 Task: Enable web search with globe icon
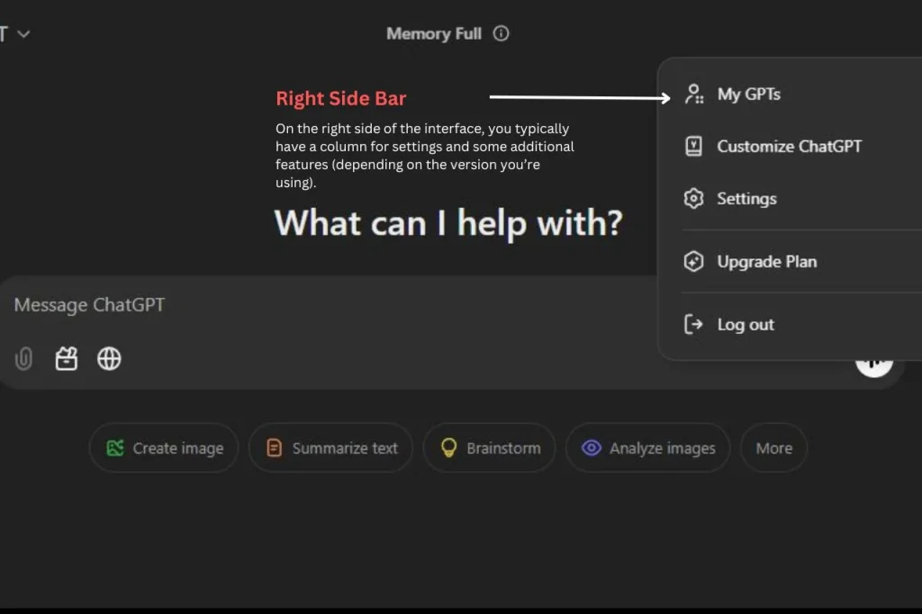click(109, 359)
